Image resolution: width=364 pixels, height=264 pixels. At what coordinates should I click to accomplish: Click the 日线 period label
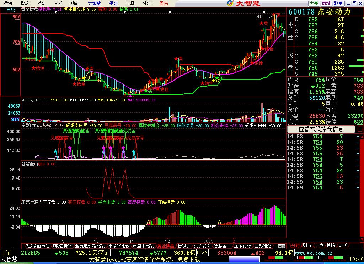click(10, 10)
